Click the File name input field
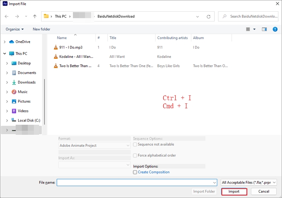 click(136, 182)
